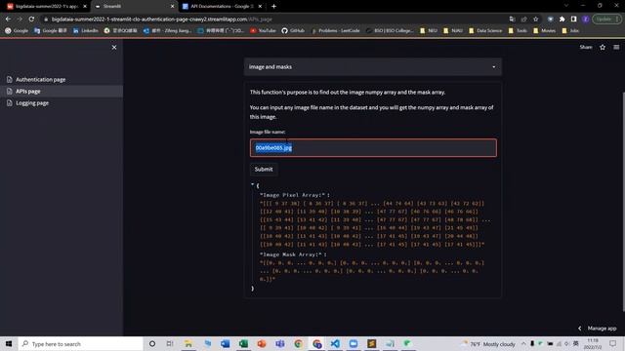Open the Tools bookmark folder
The image size is (625, 351).
click(x=518, y=30)
